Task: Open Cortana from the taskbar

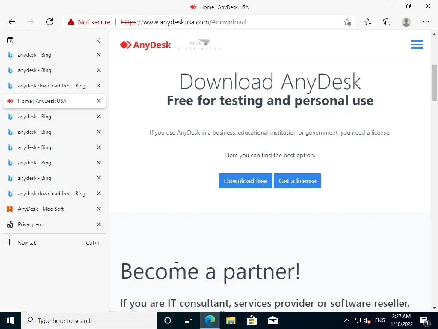Action: (167, 320)
